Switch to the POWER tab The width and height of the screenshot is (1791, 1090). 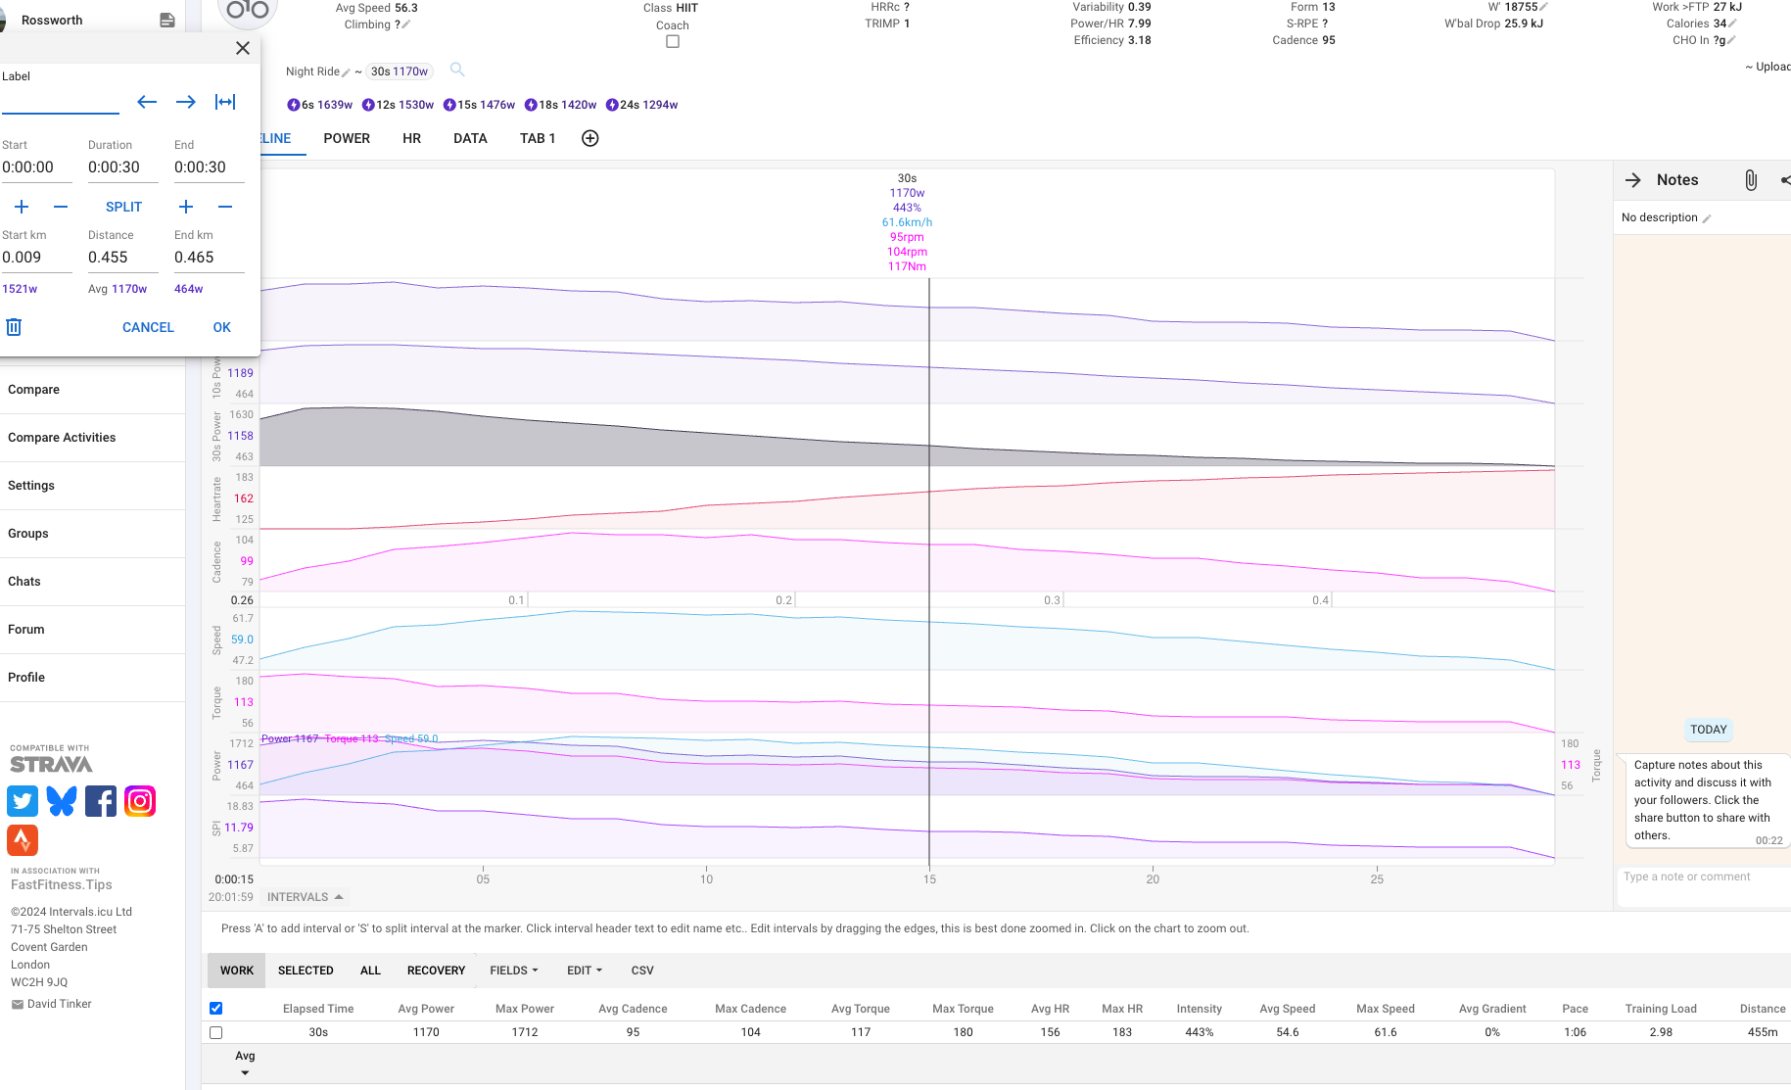(347, 138)
